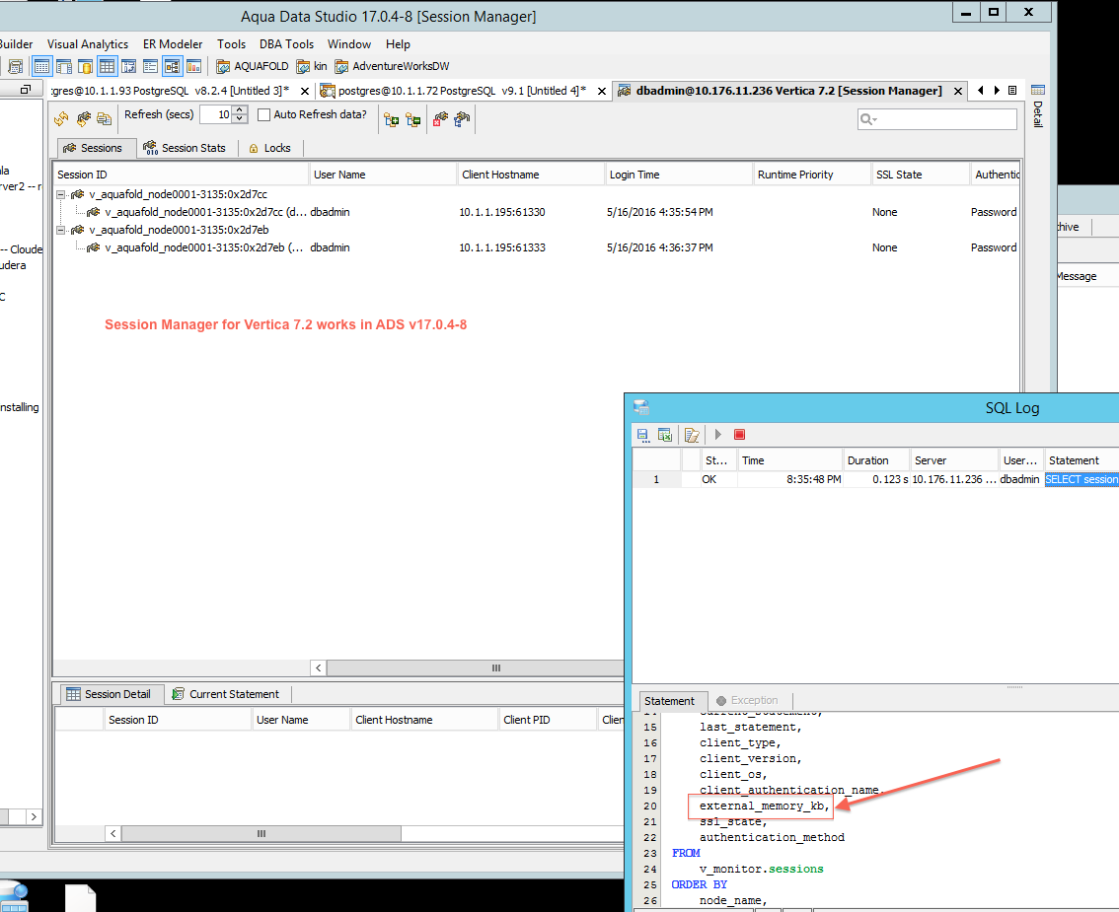This screenshot has width=1119, height=912.
Task: Click the bar chart toolbar icon
Action: 194,67
